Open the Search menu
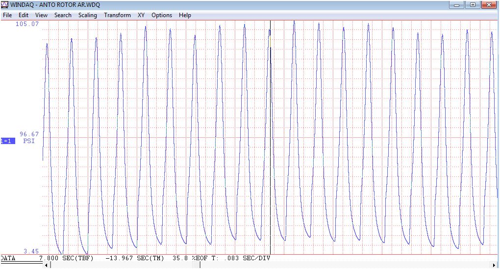The height and width of the screenshot is (269, 500). pos(63,15)
